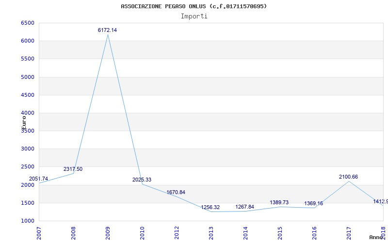Click the 5500 y-axis tick label

pos(28,59)
